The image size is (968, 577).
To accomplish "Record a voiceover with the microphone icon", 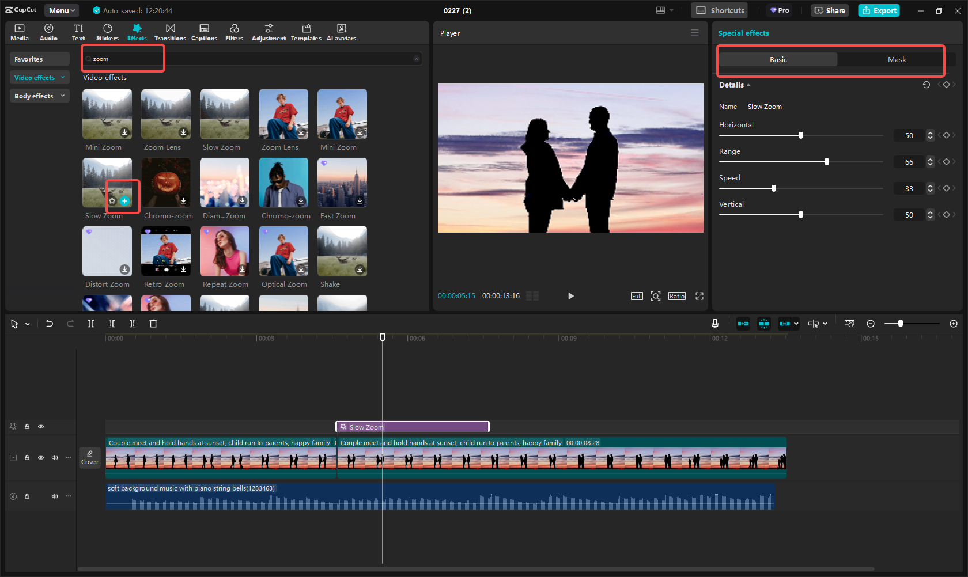I will point(714,324).
